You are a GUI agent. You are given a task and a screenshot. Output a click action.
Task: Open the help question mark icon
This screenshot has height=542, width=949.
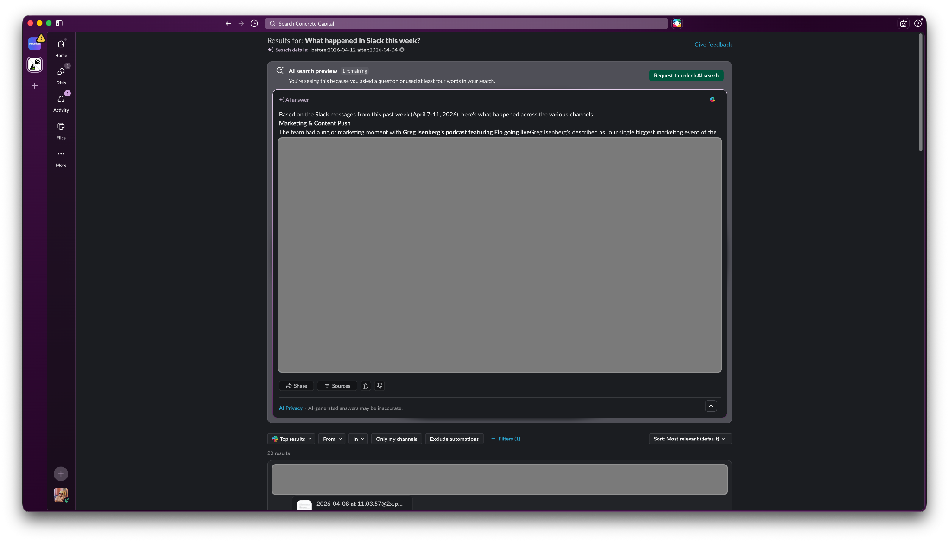click(917, 24)
